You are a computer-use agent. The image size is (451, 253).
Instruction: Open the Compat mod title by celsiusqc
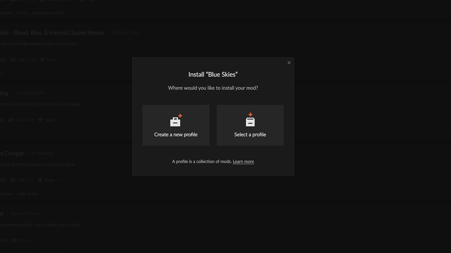click(12, 153)
